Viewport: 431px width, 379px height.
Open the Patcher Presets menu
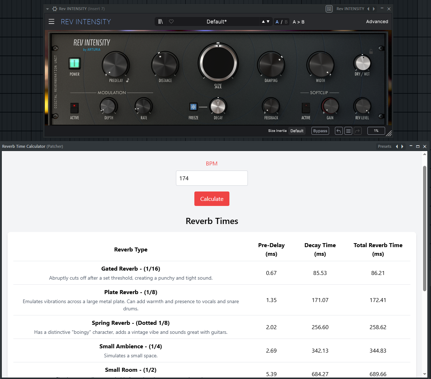click(x=384, y=146)
